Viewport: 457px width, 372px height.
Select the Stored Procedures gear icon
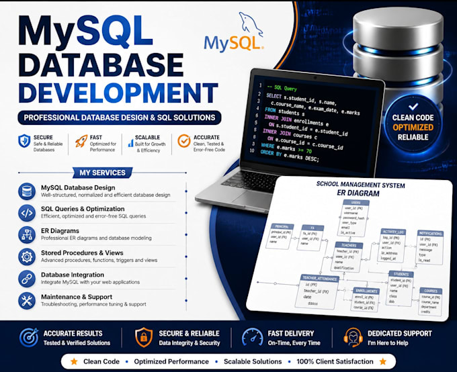click(27, 257)
